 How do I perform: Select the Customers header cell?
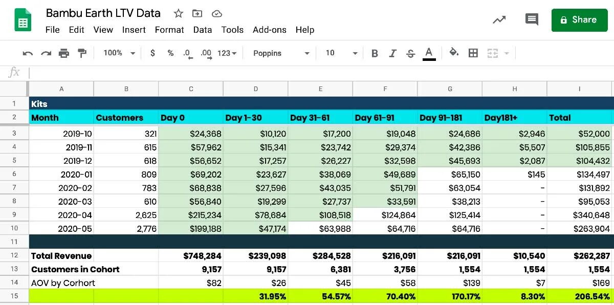(126, 118)
